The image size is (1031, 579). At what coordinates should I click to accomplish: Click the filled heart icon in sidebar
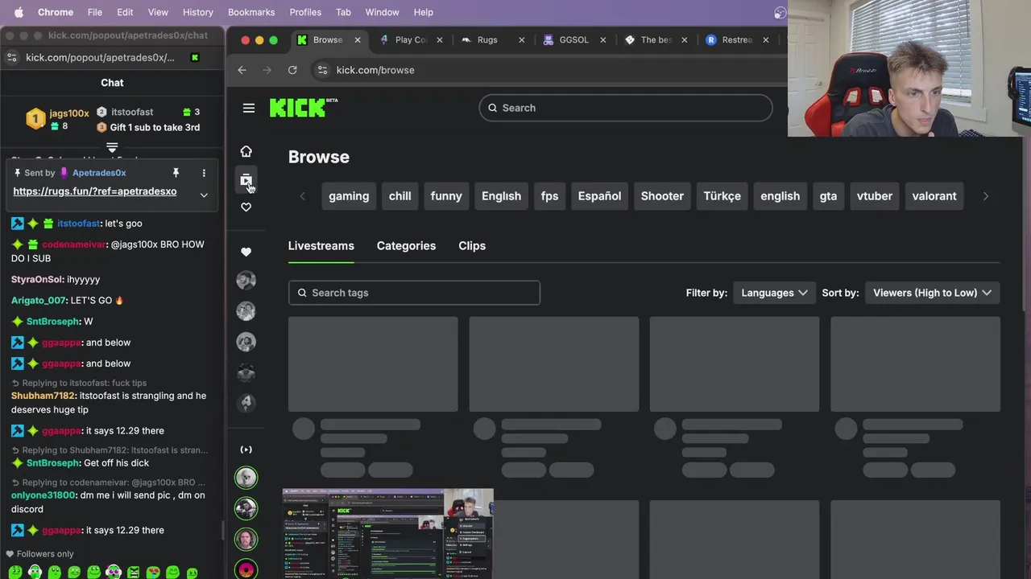point(246,252)
